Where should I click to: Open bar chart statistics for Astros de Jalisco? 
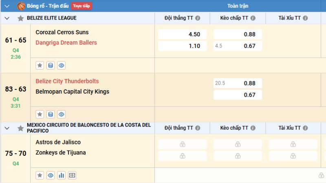(x=61, y=175)
